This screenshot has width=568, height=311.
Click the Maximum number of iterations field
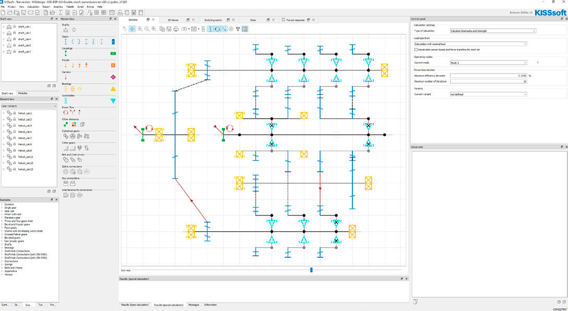point(488,81)
